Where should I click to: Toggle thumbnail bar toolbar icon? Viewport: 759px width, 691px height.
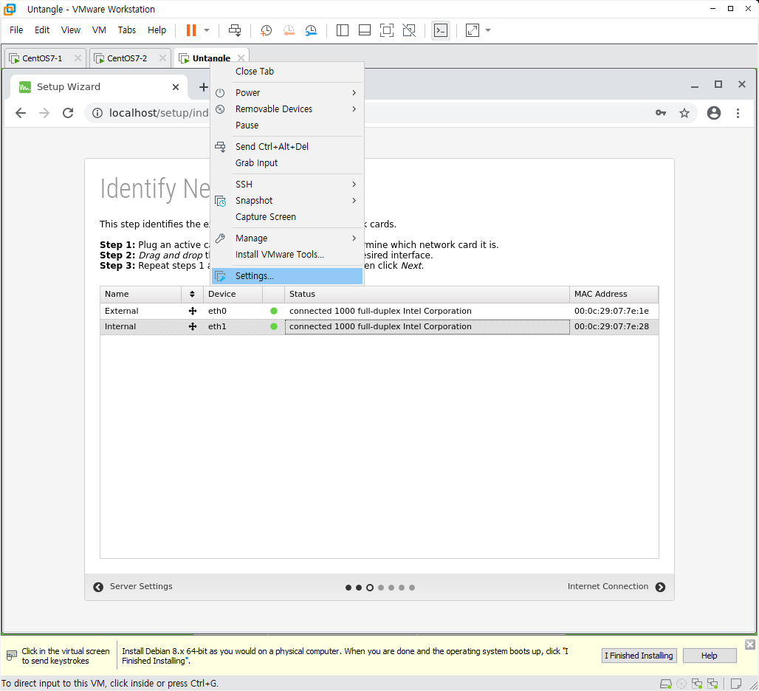(x=365, y=30)
